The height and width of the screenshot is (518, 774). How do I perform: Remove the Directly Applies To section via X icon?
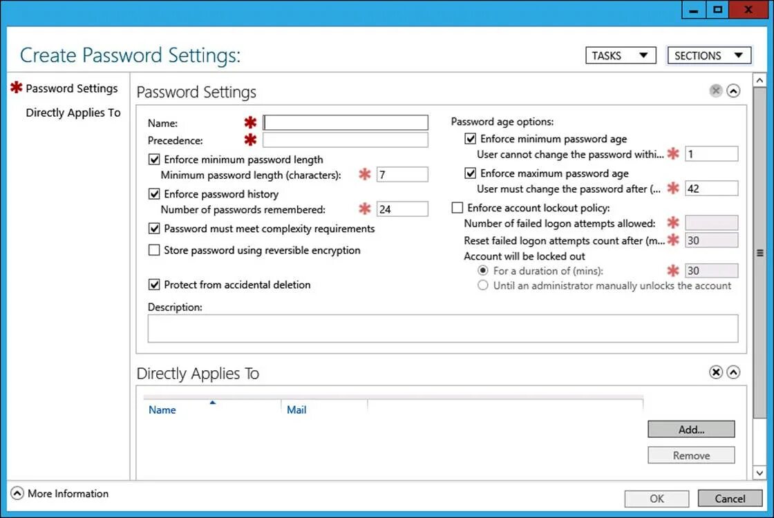click(x=715, y=372)
